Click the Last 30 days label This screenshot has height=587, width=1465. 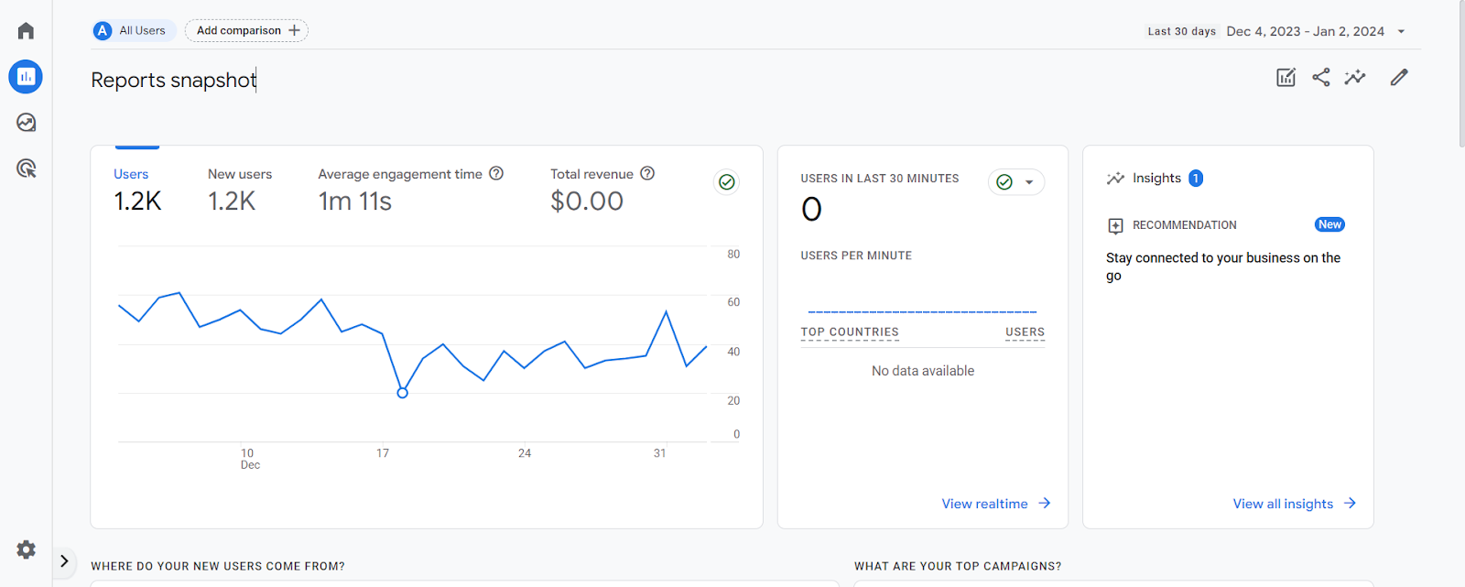click(1182, 31)
